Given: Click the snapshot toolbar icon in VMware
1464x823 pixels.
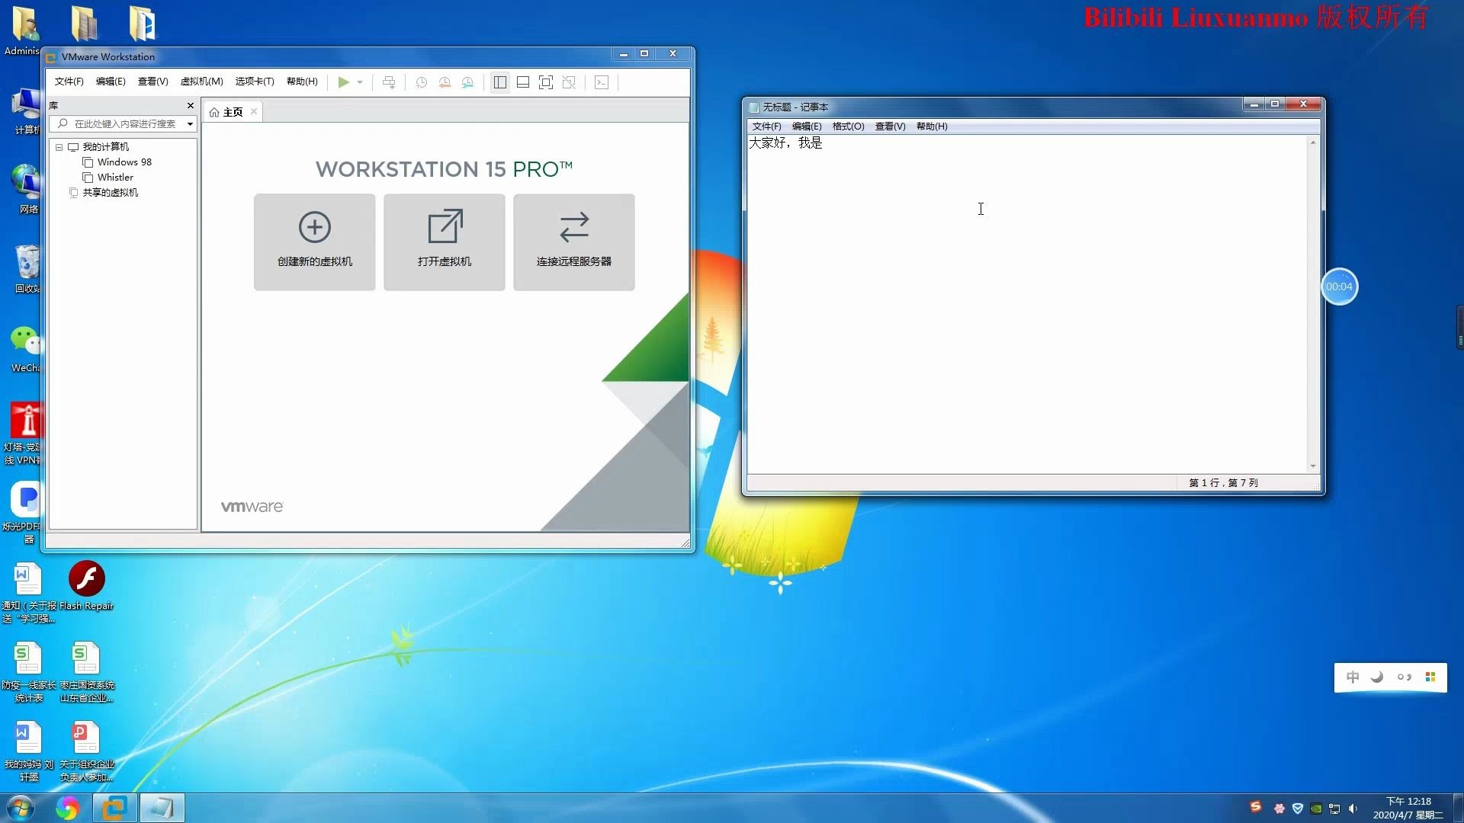Looking at the screenshot, I should point(420,82).
